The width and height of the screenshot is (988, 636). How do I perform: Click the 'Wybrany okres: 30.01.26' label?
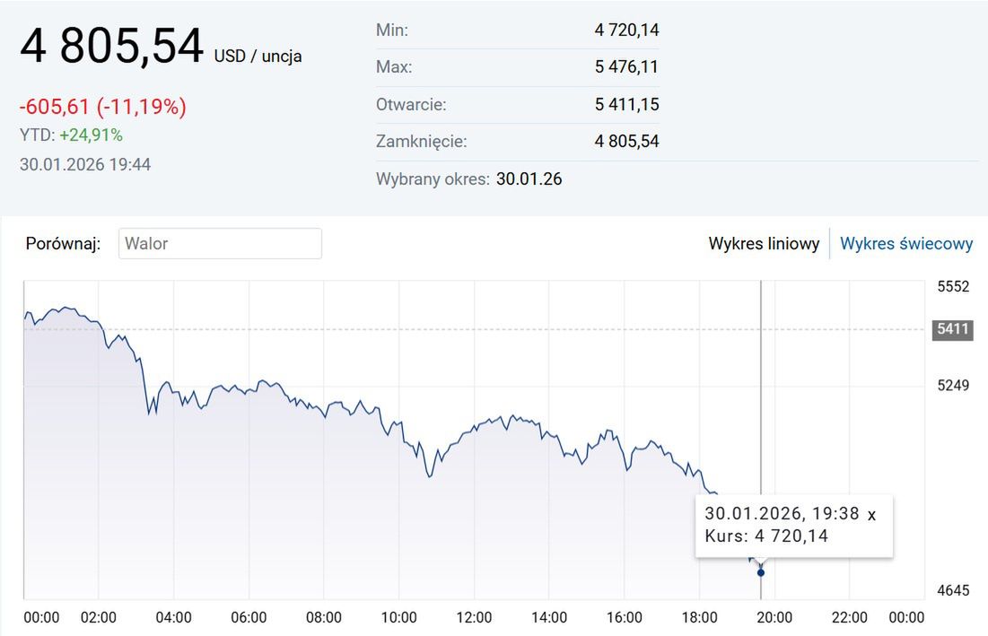(x=470, y=179)
